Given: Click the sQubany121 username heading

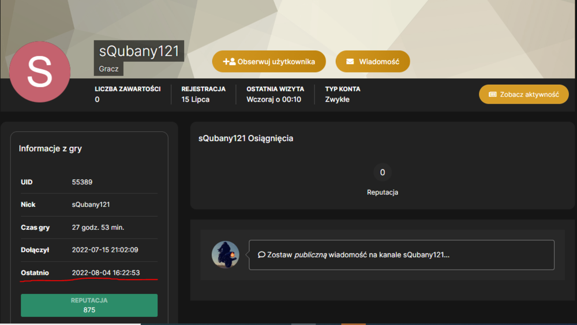Looking at the screenshot, I should pyautogui.click(x=138, y=51).
